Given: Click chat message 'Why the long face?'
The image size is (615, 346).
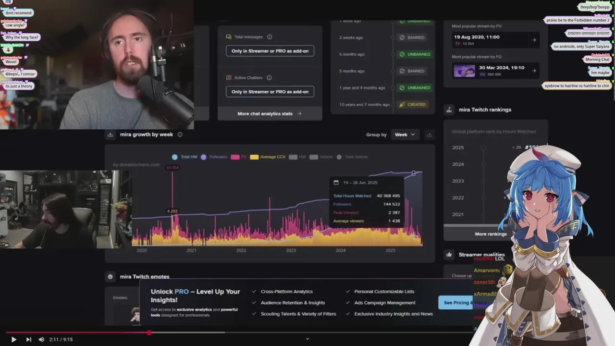Looking at the screenshot, I should tap(22, 37).
